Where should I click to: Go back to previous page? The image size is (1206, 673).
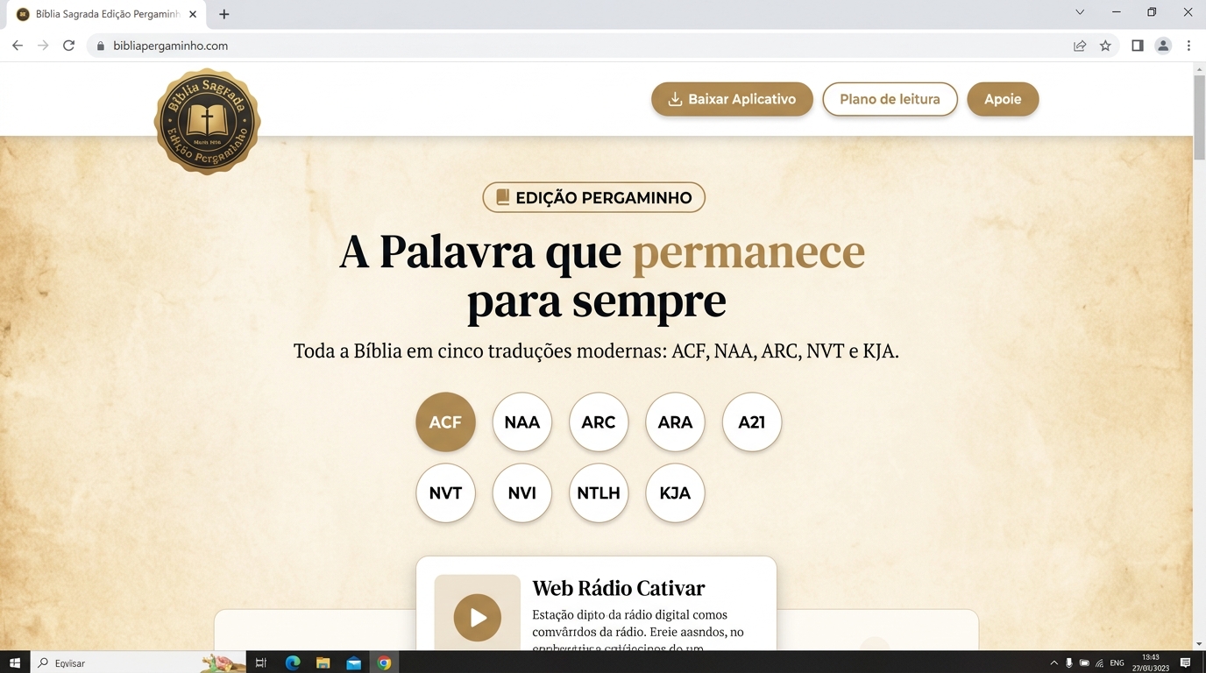pos(18,46)
